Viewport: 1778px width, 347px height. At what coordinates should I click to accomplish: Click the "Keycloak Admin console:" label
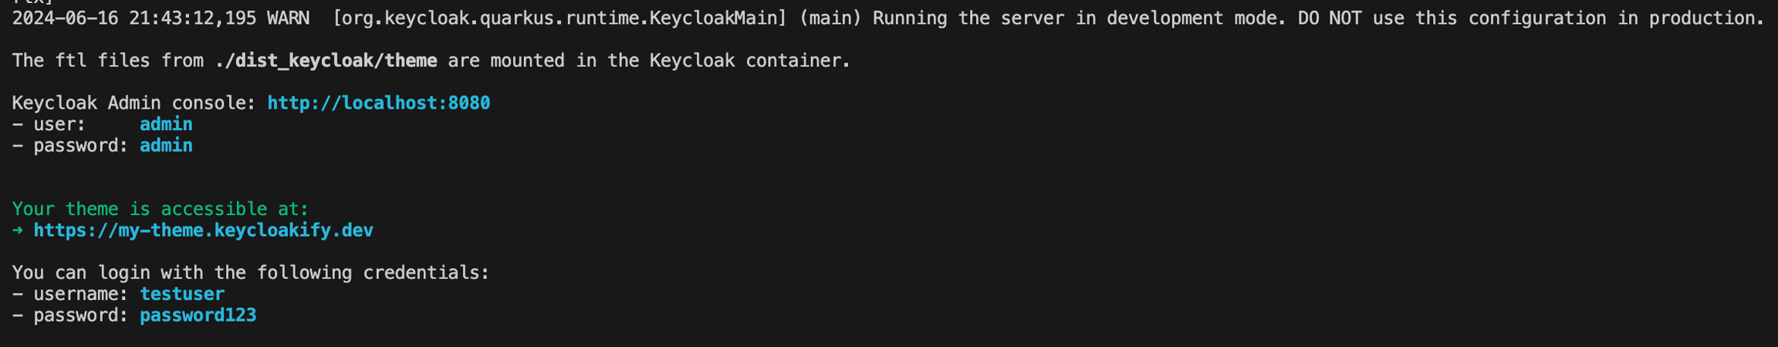(134, 103)
